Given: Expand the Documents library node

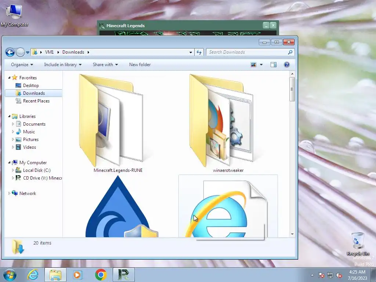Looking at the screenshot, I should tap(13, 124).
